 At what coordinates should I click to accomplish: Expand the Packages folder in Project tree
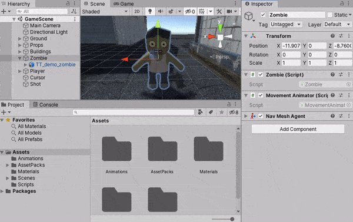[x=2, y=191]
